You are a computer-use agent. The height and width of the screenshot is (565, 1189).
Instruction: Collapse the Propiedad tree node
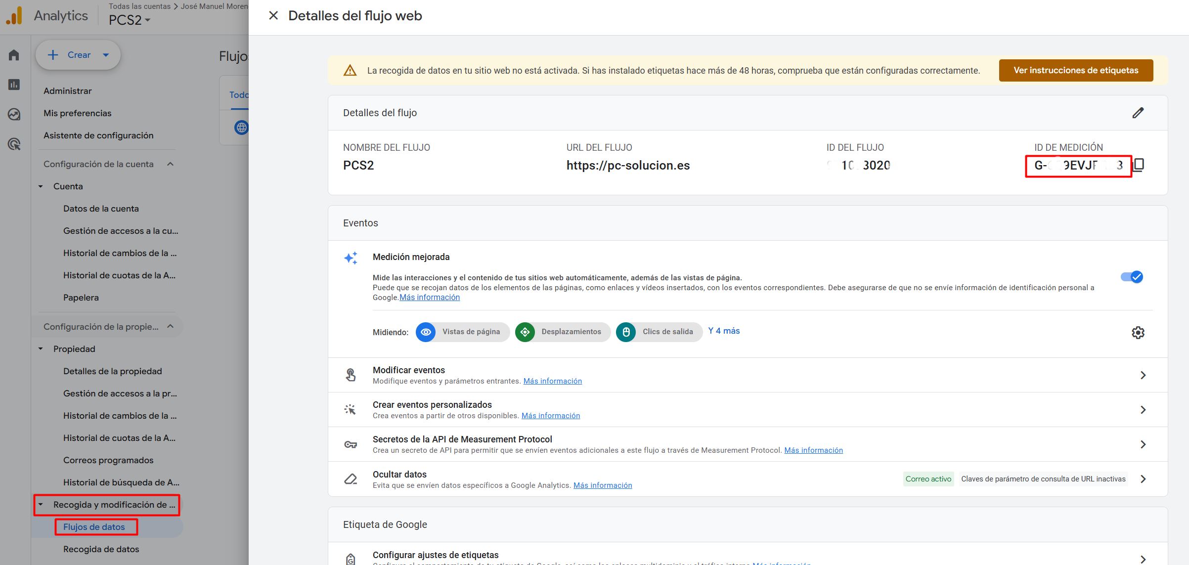[x=41, y=349]
